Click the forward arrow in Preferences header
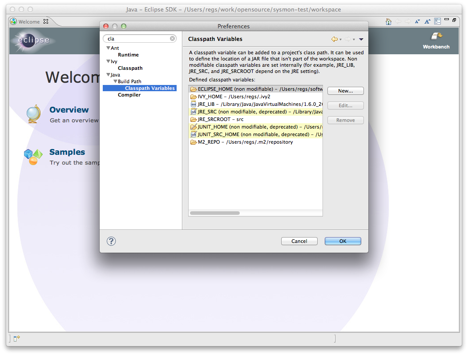 [348, 39]
